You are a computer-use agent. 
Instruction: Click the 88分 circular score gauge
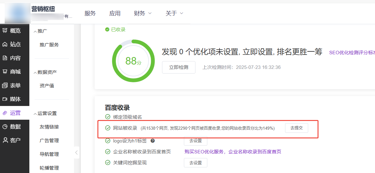click(x=133, y=61)
